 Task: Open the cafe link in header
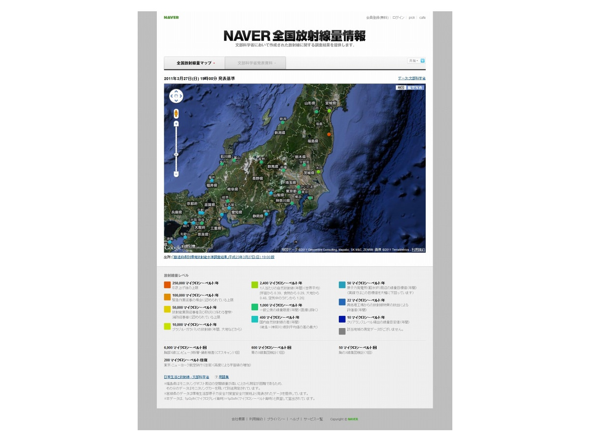click(x=422, y=18)
